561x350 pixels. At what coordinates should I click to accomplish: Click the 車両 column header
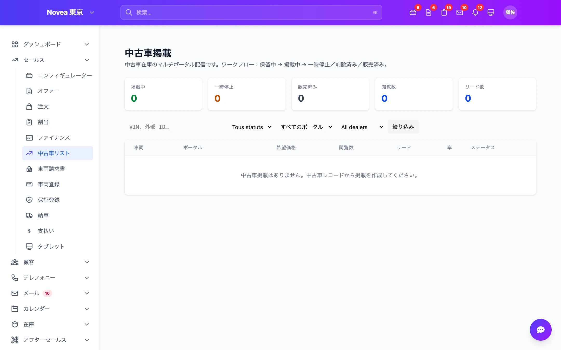pyautogui.click(x=139, y=148)
